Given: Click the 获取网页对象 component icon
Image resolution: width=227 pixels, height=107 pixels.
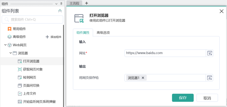Looking at the screenshot, I should click(20, 70).
